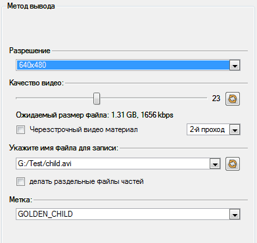The width and height of the screenshot is (257, 243).
Task: Click the reset icon beside the quality slider
Action: pos(233,99)
